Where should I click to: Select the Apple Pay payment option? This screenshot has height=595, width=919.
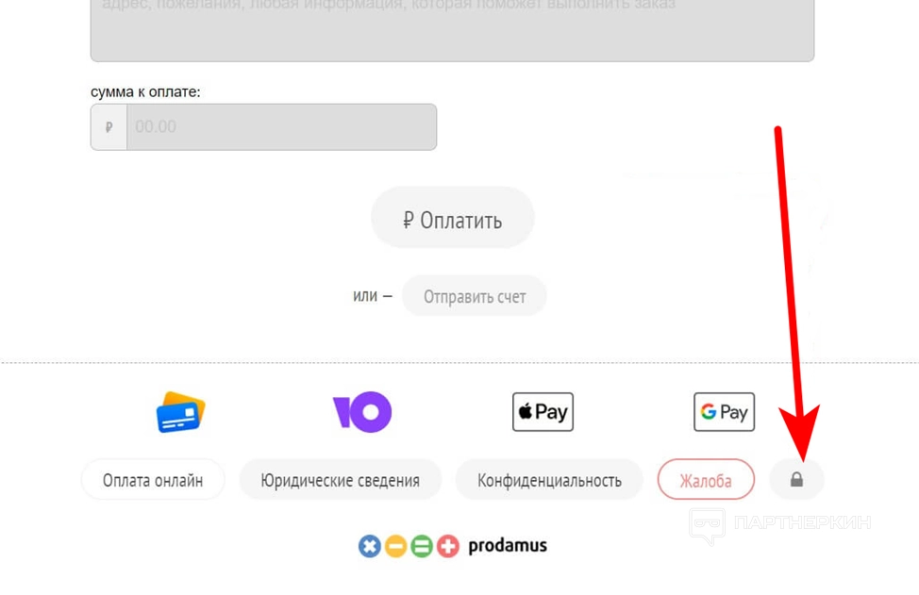(543, 412)
